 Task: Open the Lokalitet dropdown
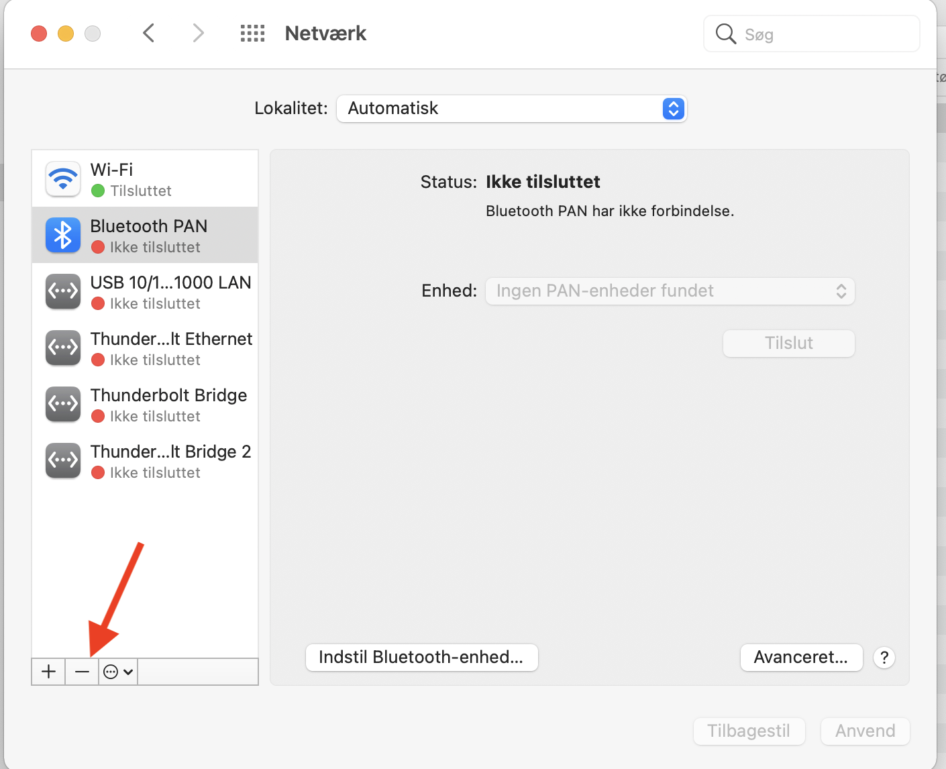click(x=511, y=109)
